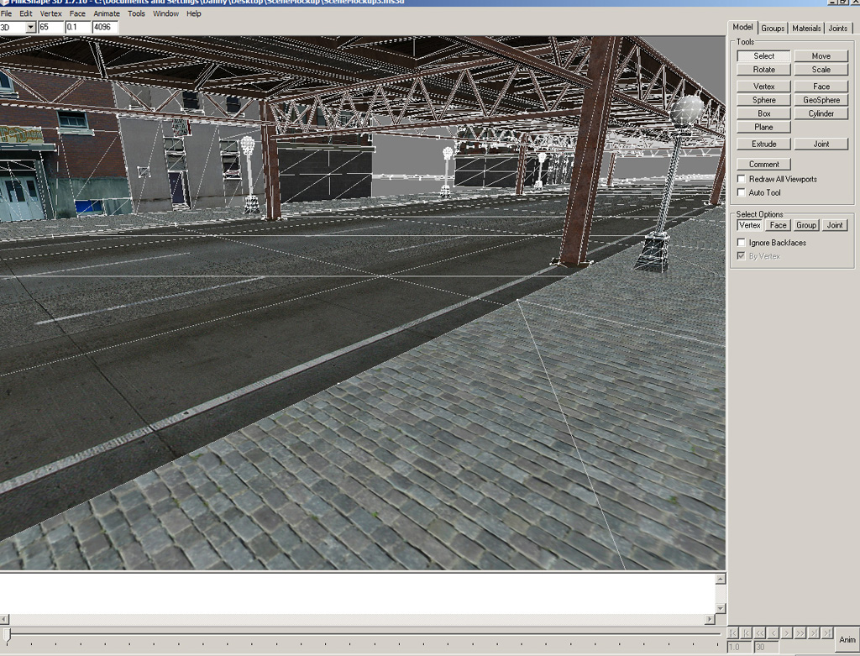Screen dimensions: 860x656
Task: Pick the GeoSphere primitive tool
Action: click(821, 100)
